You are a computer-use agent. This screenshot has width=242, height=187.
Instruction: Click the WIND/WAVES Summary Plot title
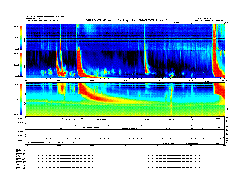click(127, 20)
